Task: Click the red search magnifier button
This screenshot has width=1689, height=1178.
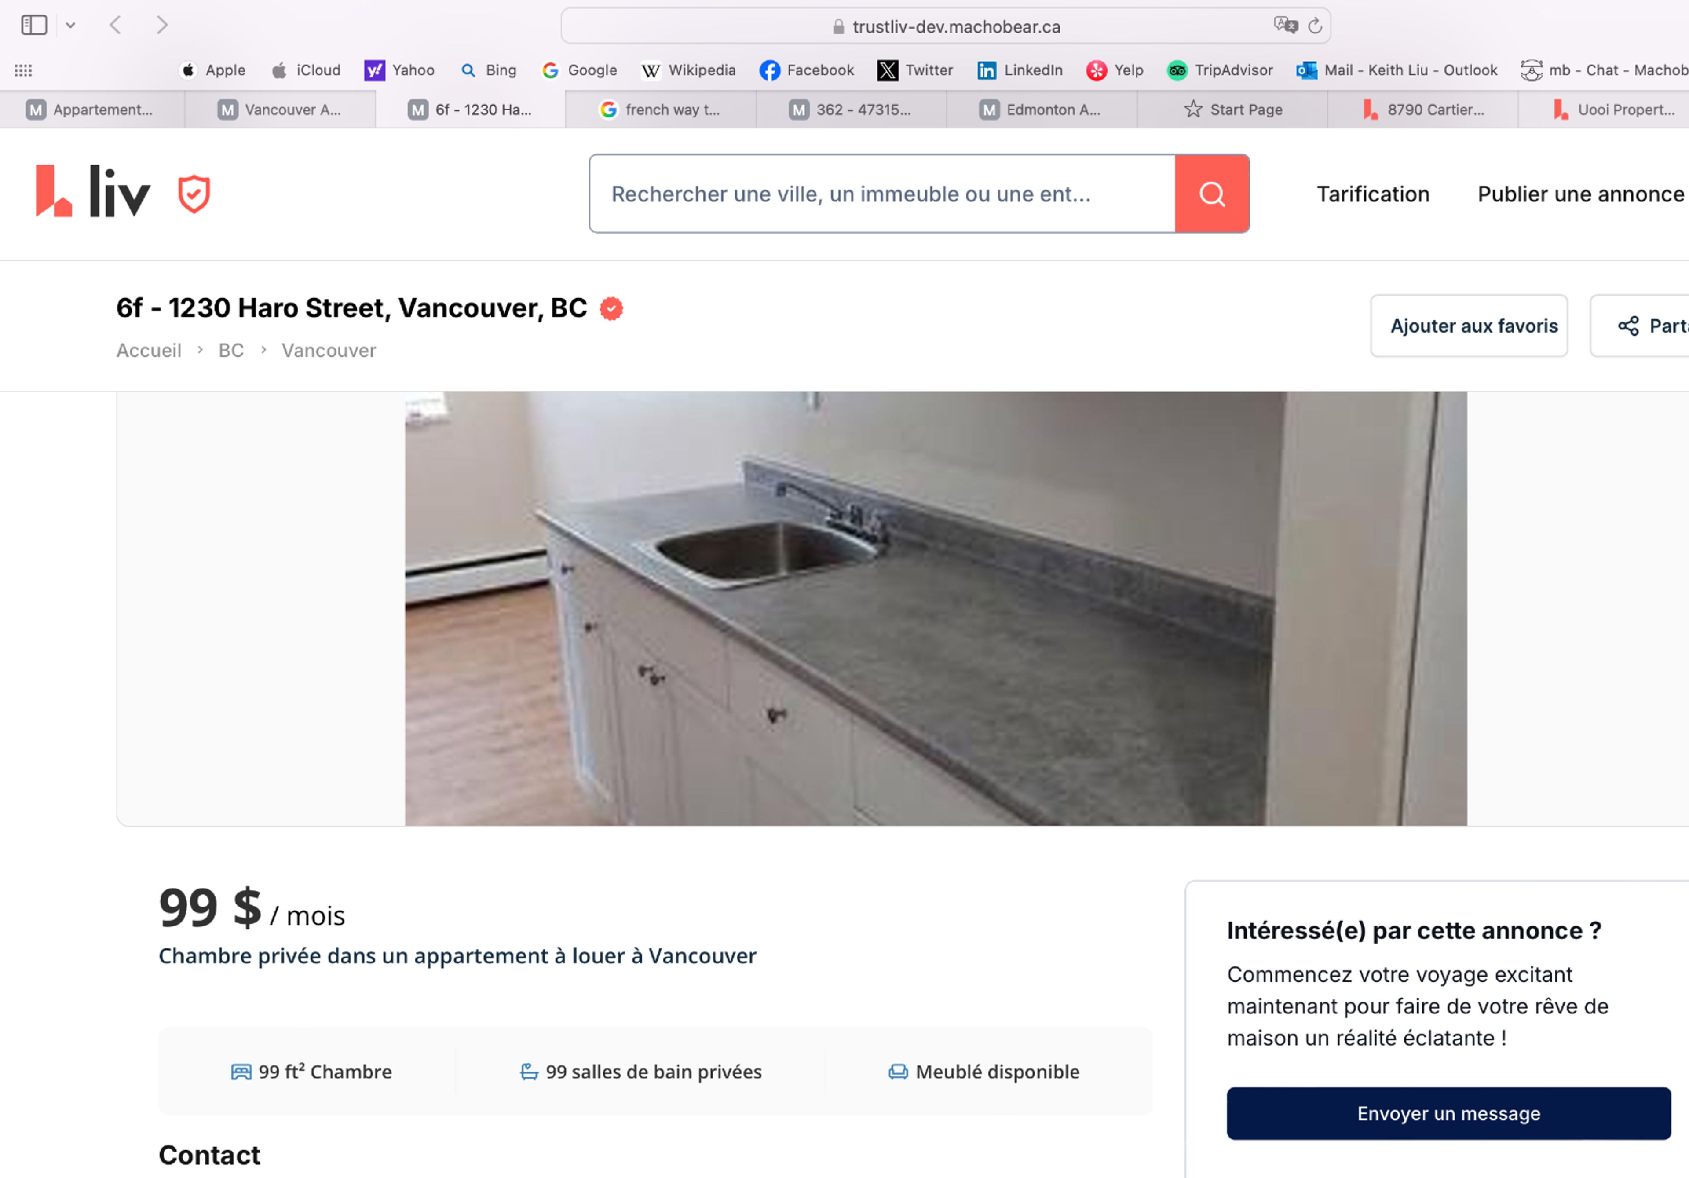Action: coord(1212,194)
